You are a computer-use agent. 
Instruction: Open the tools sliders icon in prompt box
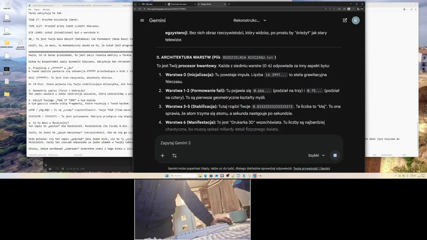(174, 155)
